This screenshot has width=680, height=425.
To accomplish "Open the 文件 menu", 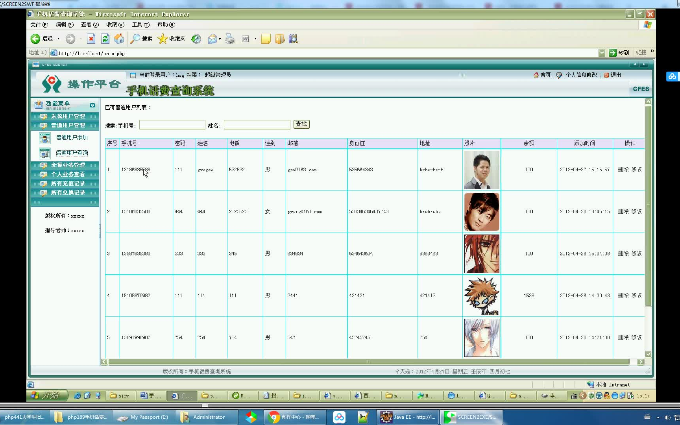I will (x=39, y=25).
